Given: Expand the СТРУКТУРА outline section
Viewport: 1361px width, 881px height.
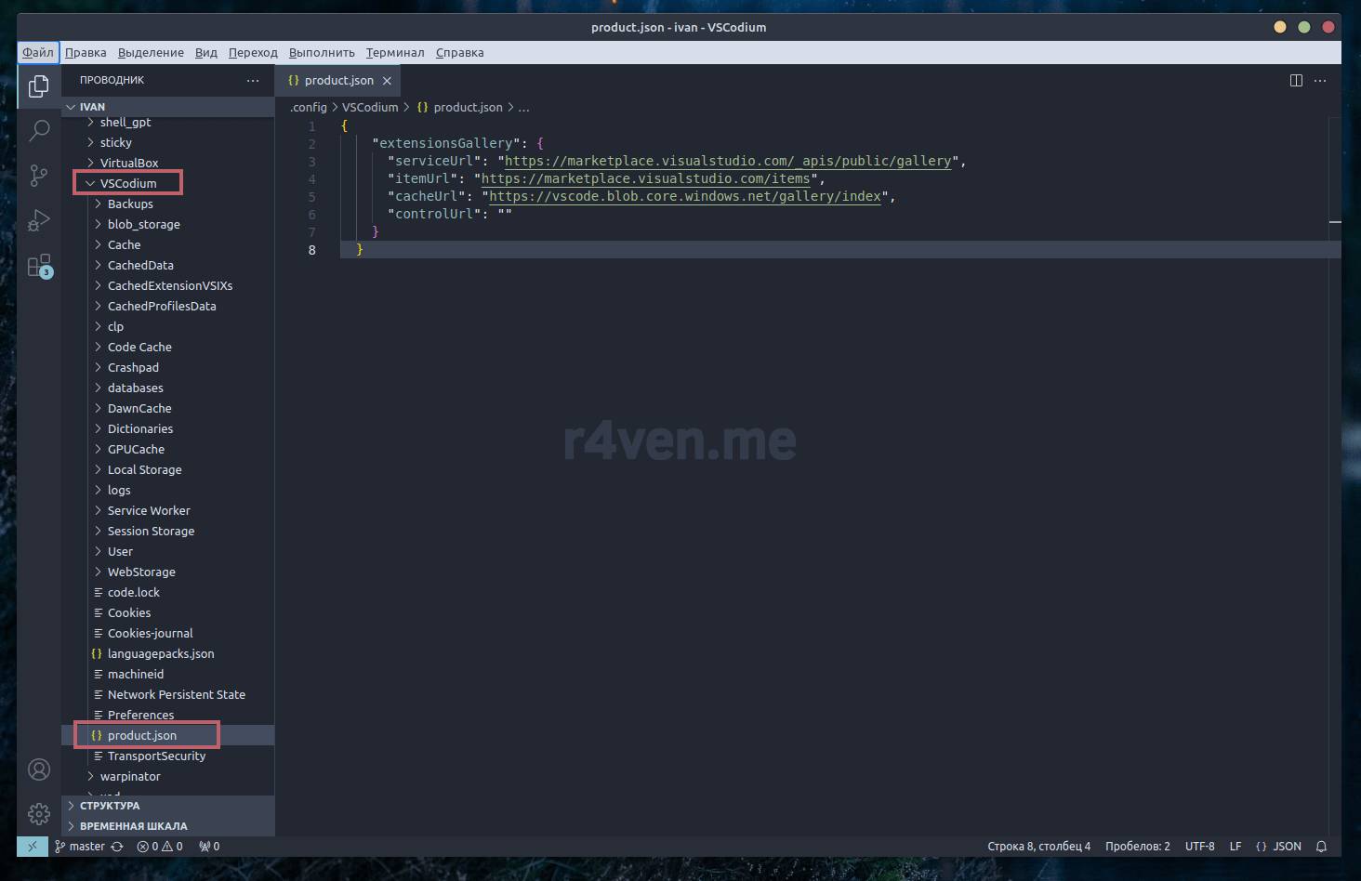Looking at the screenshot, I should (110, 806).
